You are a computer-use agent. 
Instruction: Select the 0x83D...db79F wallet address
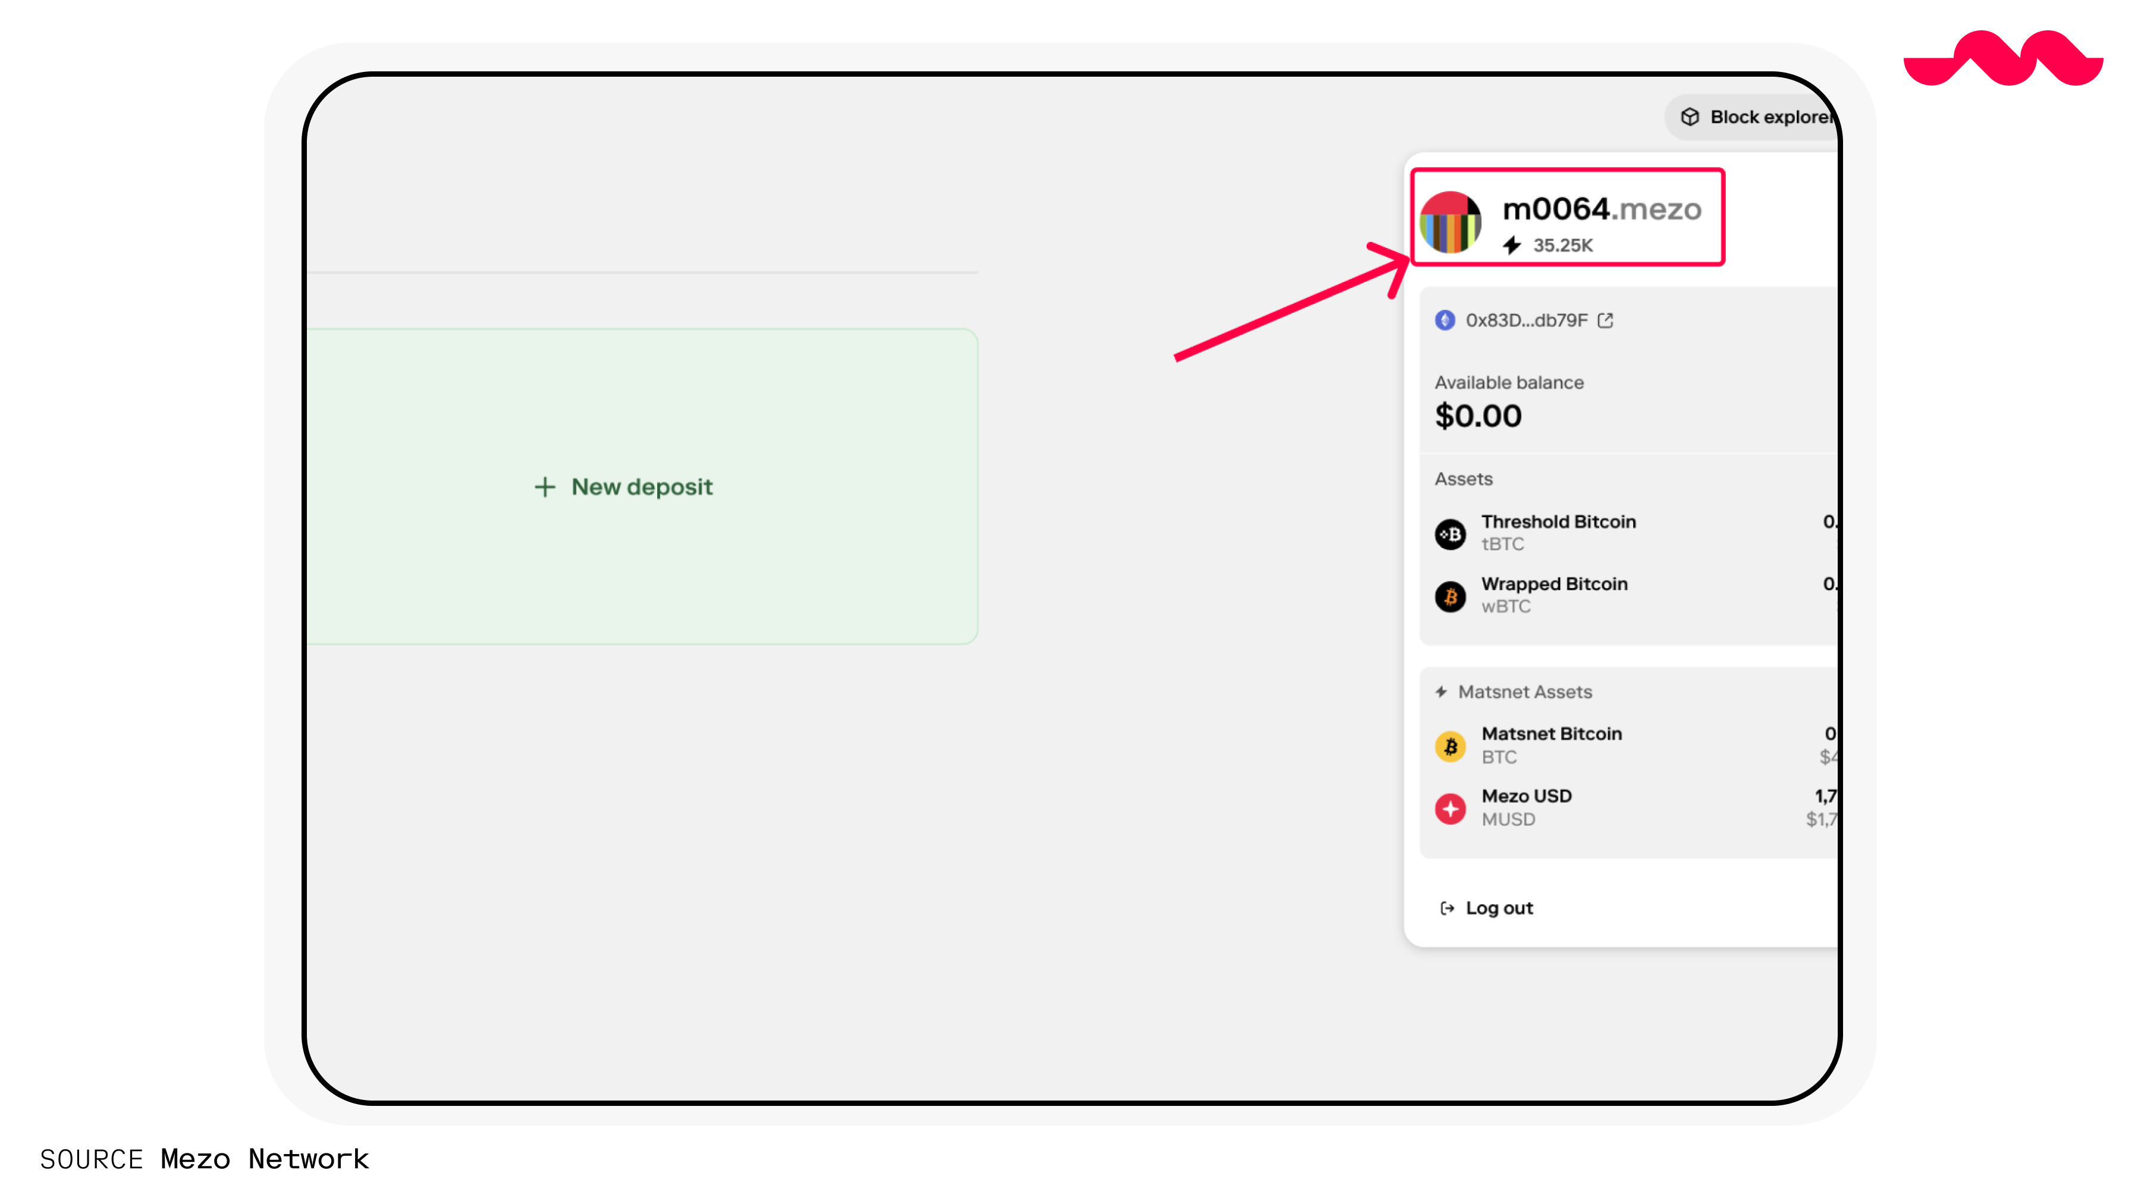pos(1526,320)
